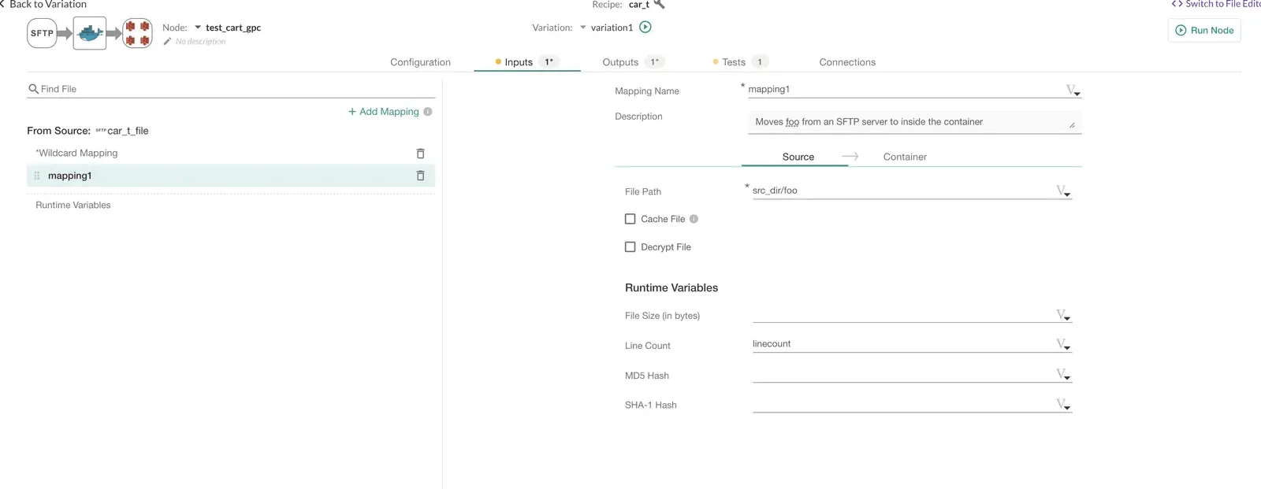Open the Variation dropdown arrow
Viewport: 1261px width, 489px height.
(583, 28)
